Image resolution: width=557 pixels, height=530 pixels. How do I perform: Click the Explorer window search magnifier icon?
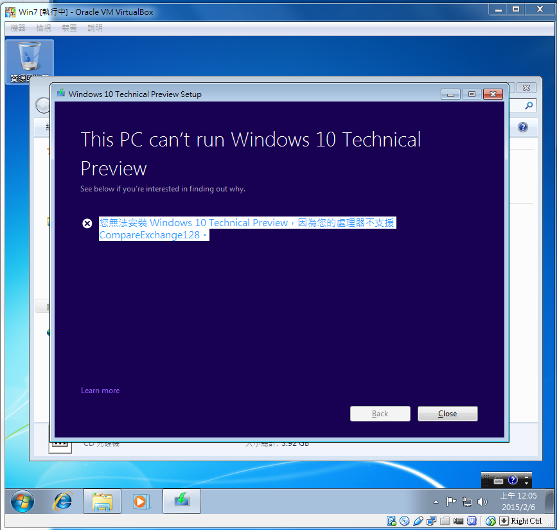[529, 105]
